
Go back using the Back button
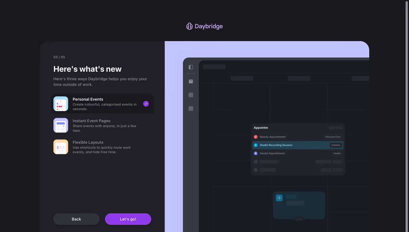(76, 219)
